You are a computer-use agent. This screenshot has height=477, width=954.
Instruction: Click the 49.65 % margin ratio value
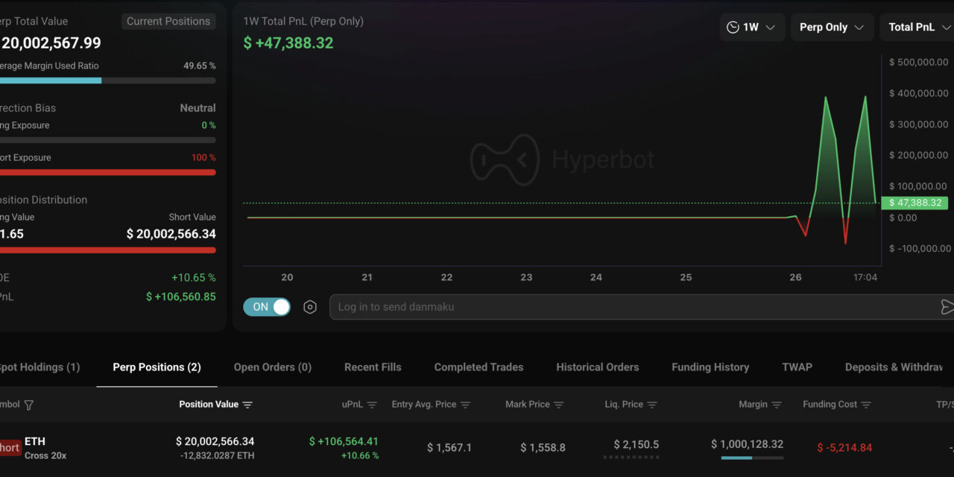click(x=200, y=66)
